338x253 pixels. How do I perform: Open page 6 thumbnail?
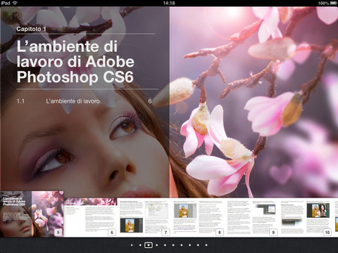tap(90, 217)
